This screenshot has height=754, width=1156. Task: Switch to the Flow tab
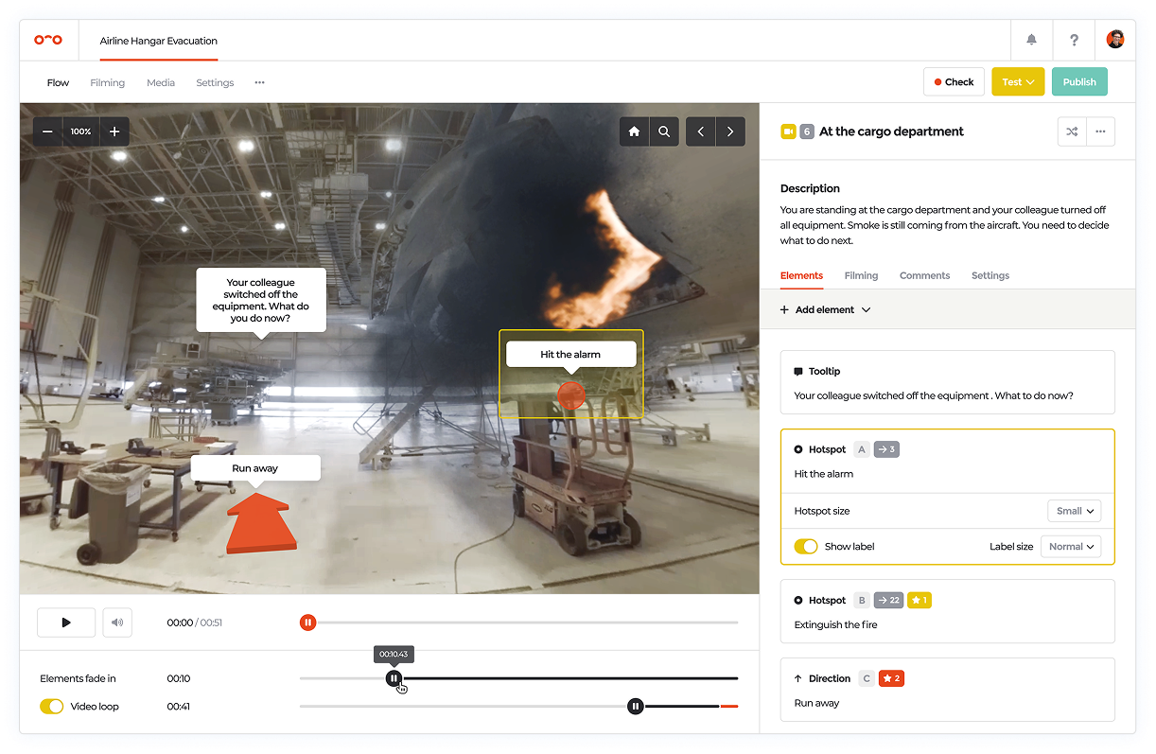(59, 82)
